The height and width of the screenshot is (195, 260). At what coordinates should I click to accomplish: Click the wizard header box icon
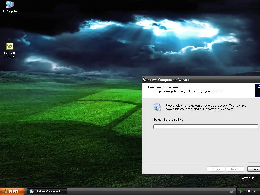[x=257, y=90]
